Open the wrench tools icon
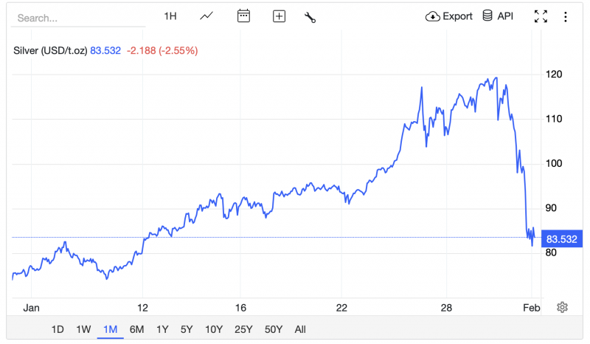The width and height of the screenshot is (590, 344). [x=310, y=16]
